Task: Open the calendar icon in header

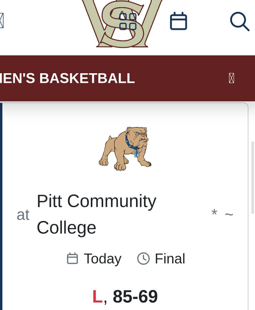Action: (178, 21)
